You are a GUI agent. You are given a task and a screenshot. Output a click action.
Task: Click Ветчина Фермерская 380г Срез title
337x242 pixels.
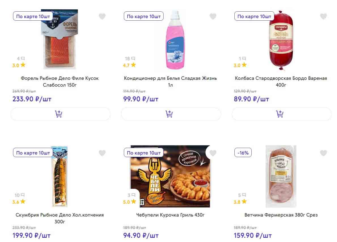pos(281,215)
